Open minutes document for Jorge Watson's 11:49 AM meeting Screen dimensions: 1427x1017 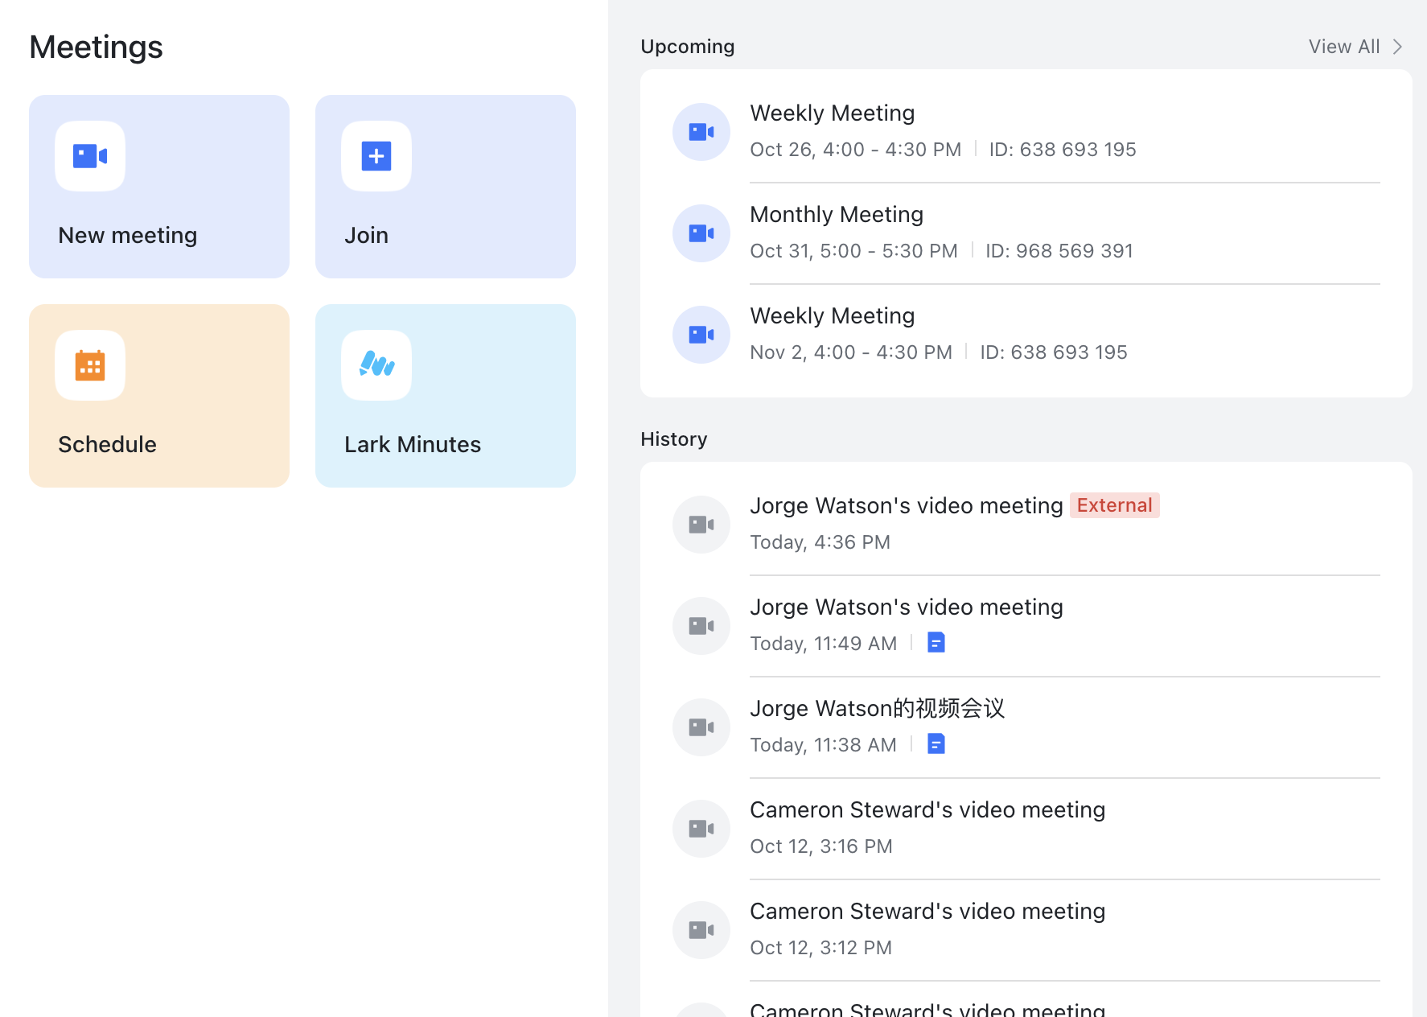[936, 642]
